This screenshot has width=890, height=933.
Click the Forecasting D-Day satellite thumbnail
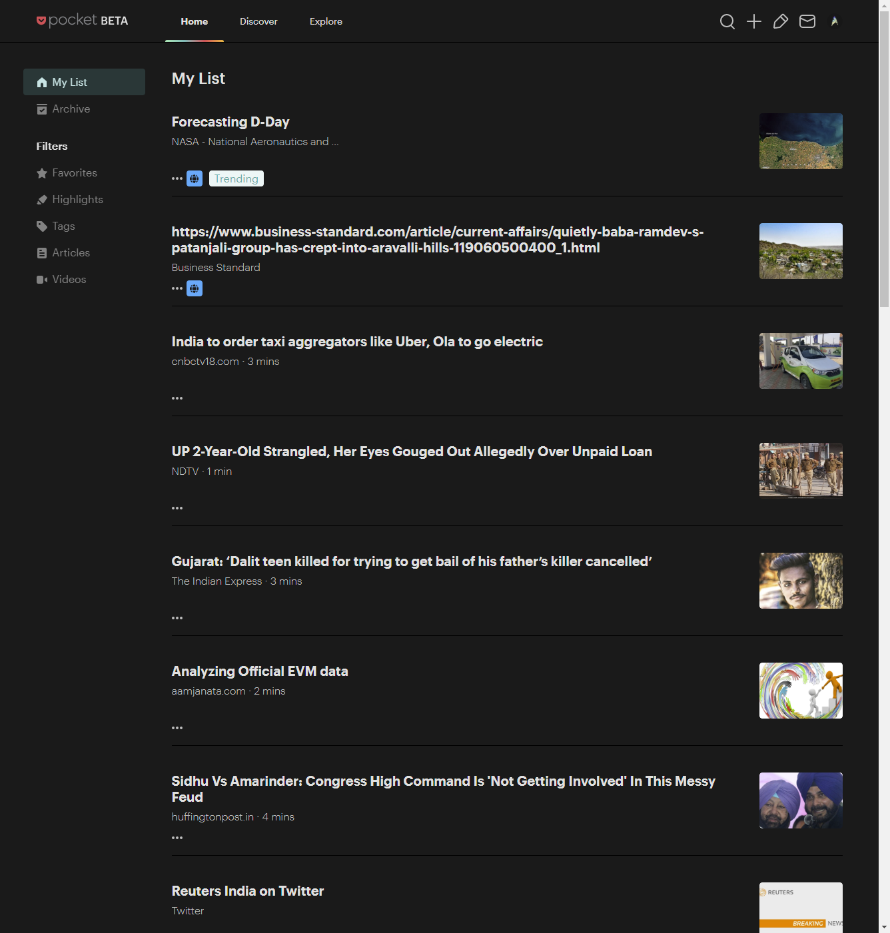[x=801, y=141]
